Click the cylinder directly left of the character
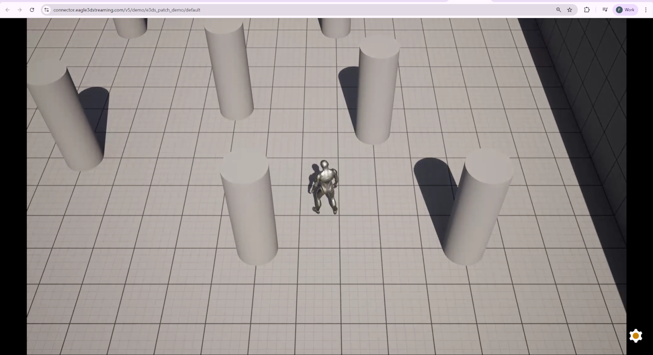Image resolution: width=653 pixels, height=355 pixels. [x=250, y=208]
